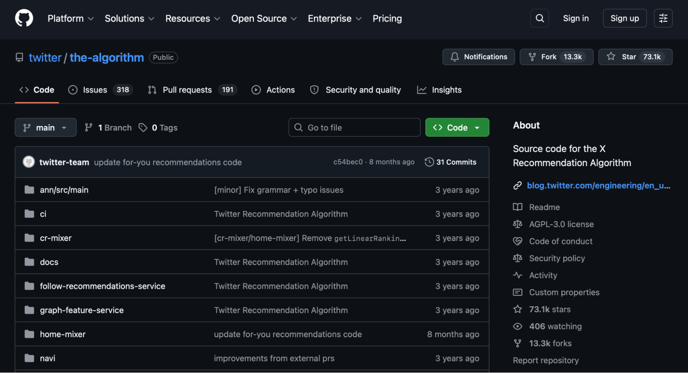Click the Report repository link
The height and width of the screenshot is (373, 688).
click(x=546, y=360)
